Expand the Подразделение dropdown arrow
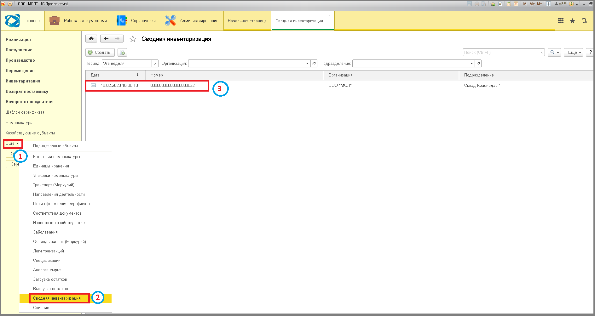 [471, 64]
